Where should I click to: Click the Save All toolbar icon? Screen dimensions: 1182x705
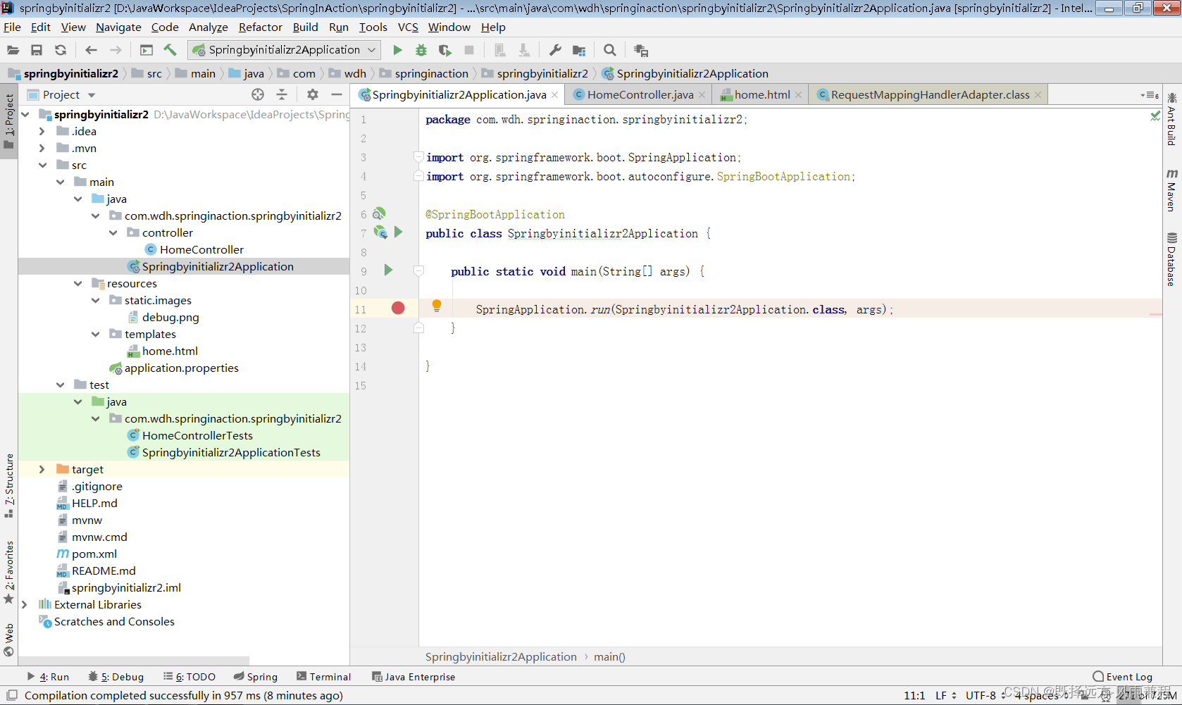37,50
